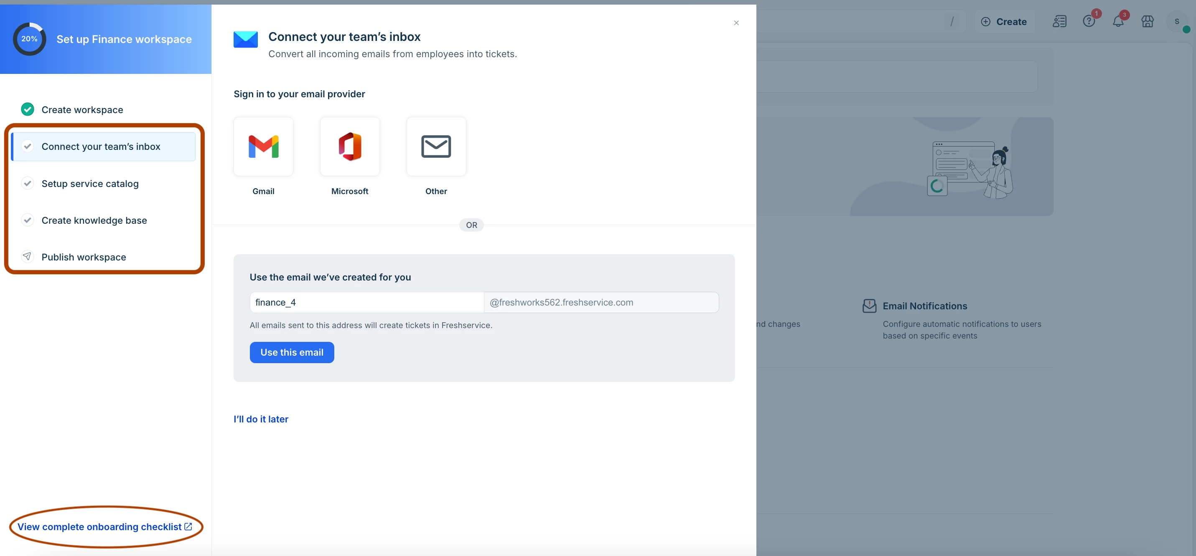Select Connect your team's inbox step

point(101,147)
